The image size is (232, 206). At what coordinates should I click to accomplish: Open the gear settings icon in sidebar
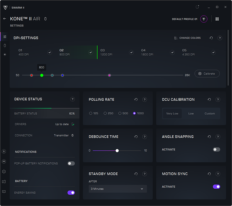(4, 171)
